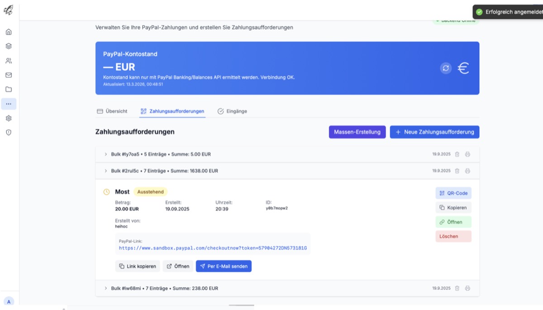The width and height of the screenshot is (543, 310).
Task: Click the ellipsis icon in the sidebar
Action: [x=8, y=103]
